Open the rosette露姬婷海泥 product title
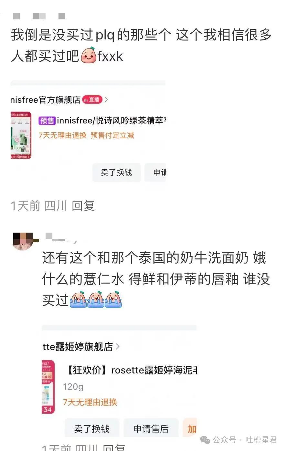 pyautogui.click(x=131, y=370)
